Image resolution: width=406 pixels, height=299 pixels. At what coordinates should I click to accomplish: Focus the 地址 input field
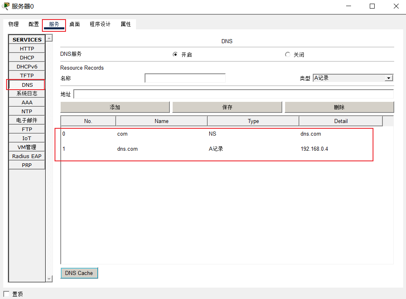coord(234,94)
